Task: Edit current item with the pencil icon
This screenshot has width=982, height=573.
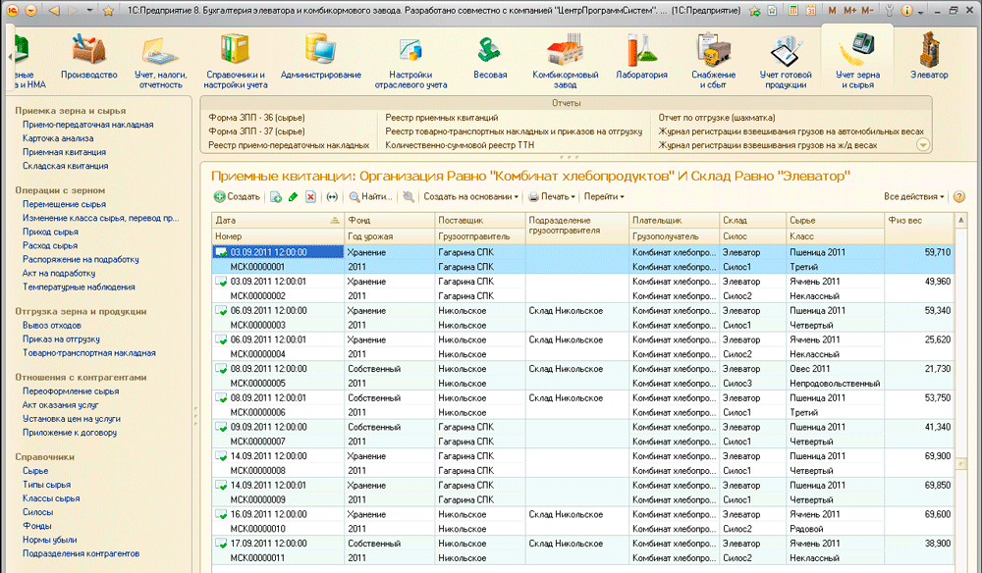Action: point(293,197)
